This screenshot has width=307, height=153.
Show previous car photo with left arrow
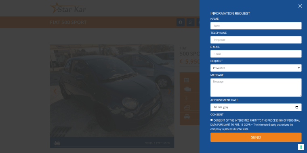point(55,91)
